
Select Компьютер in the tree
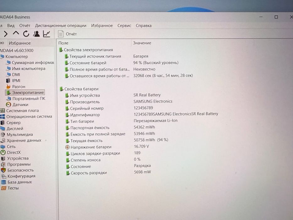click(14, 57)
